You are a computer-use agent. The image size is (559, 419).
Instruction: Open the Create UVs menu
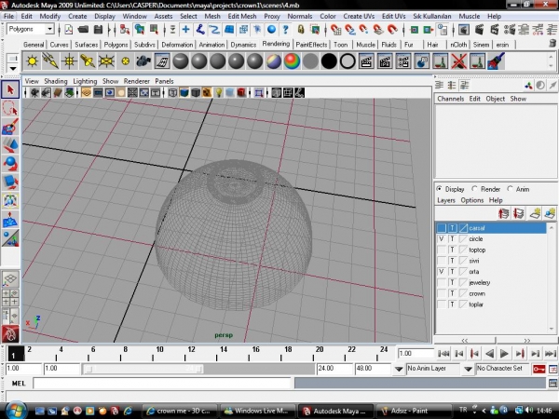(x=359, y=17)
